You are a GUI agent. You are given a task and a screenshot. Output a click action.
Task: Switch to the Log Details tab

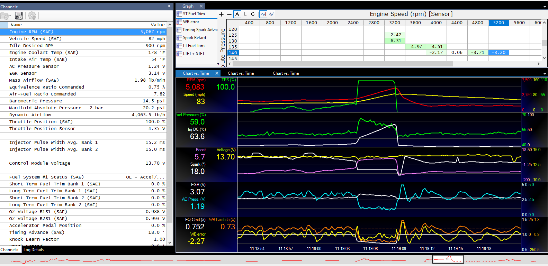click(x=34, y=250)
